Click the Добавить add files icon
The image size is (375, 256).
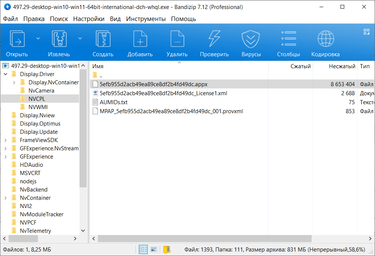140,39
